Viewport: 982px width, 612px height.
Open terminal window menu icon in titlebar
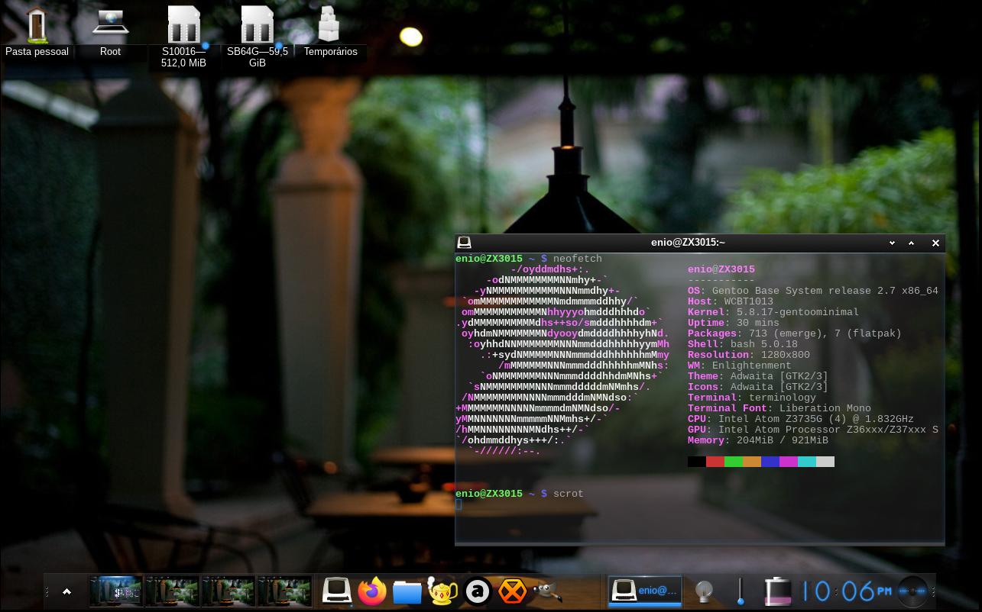point(464,243)
